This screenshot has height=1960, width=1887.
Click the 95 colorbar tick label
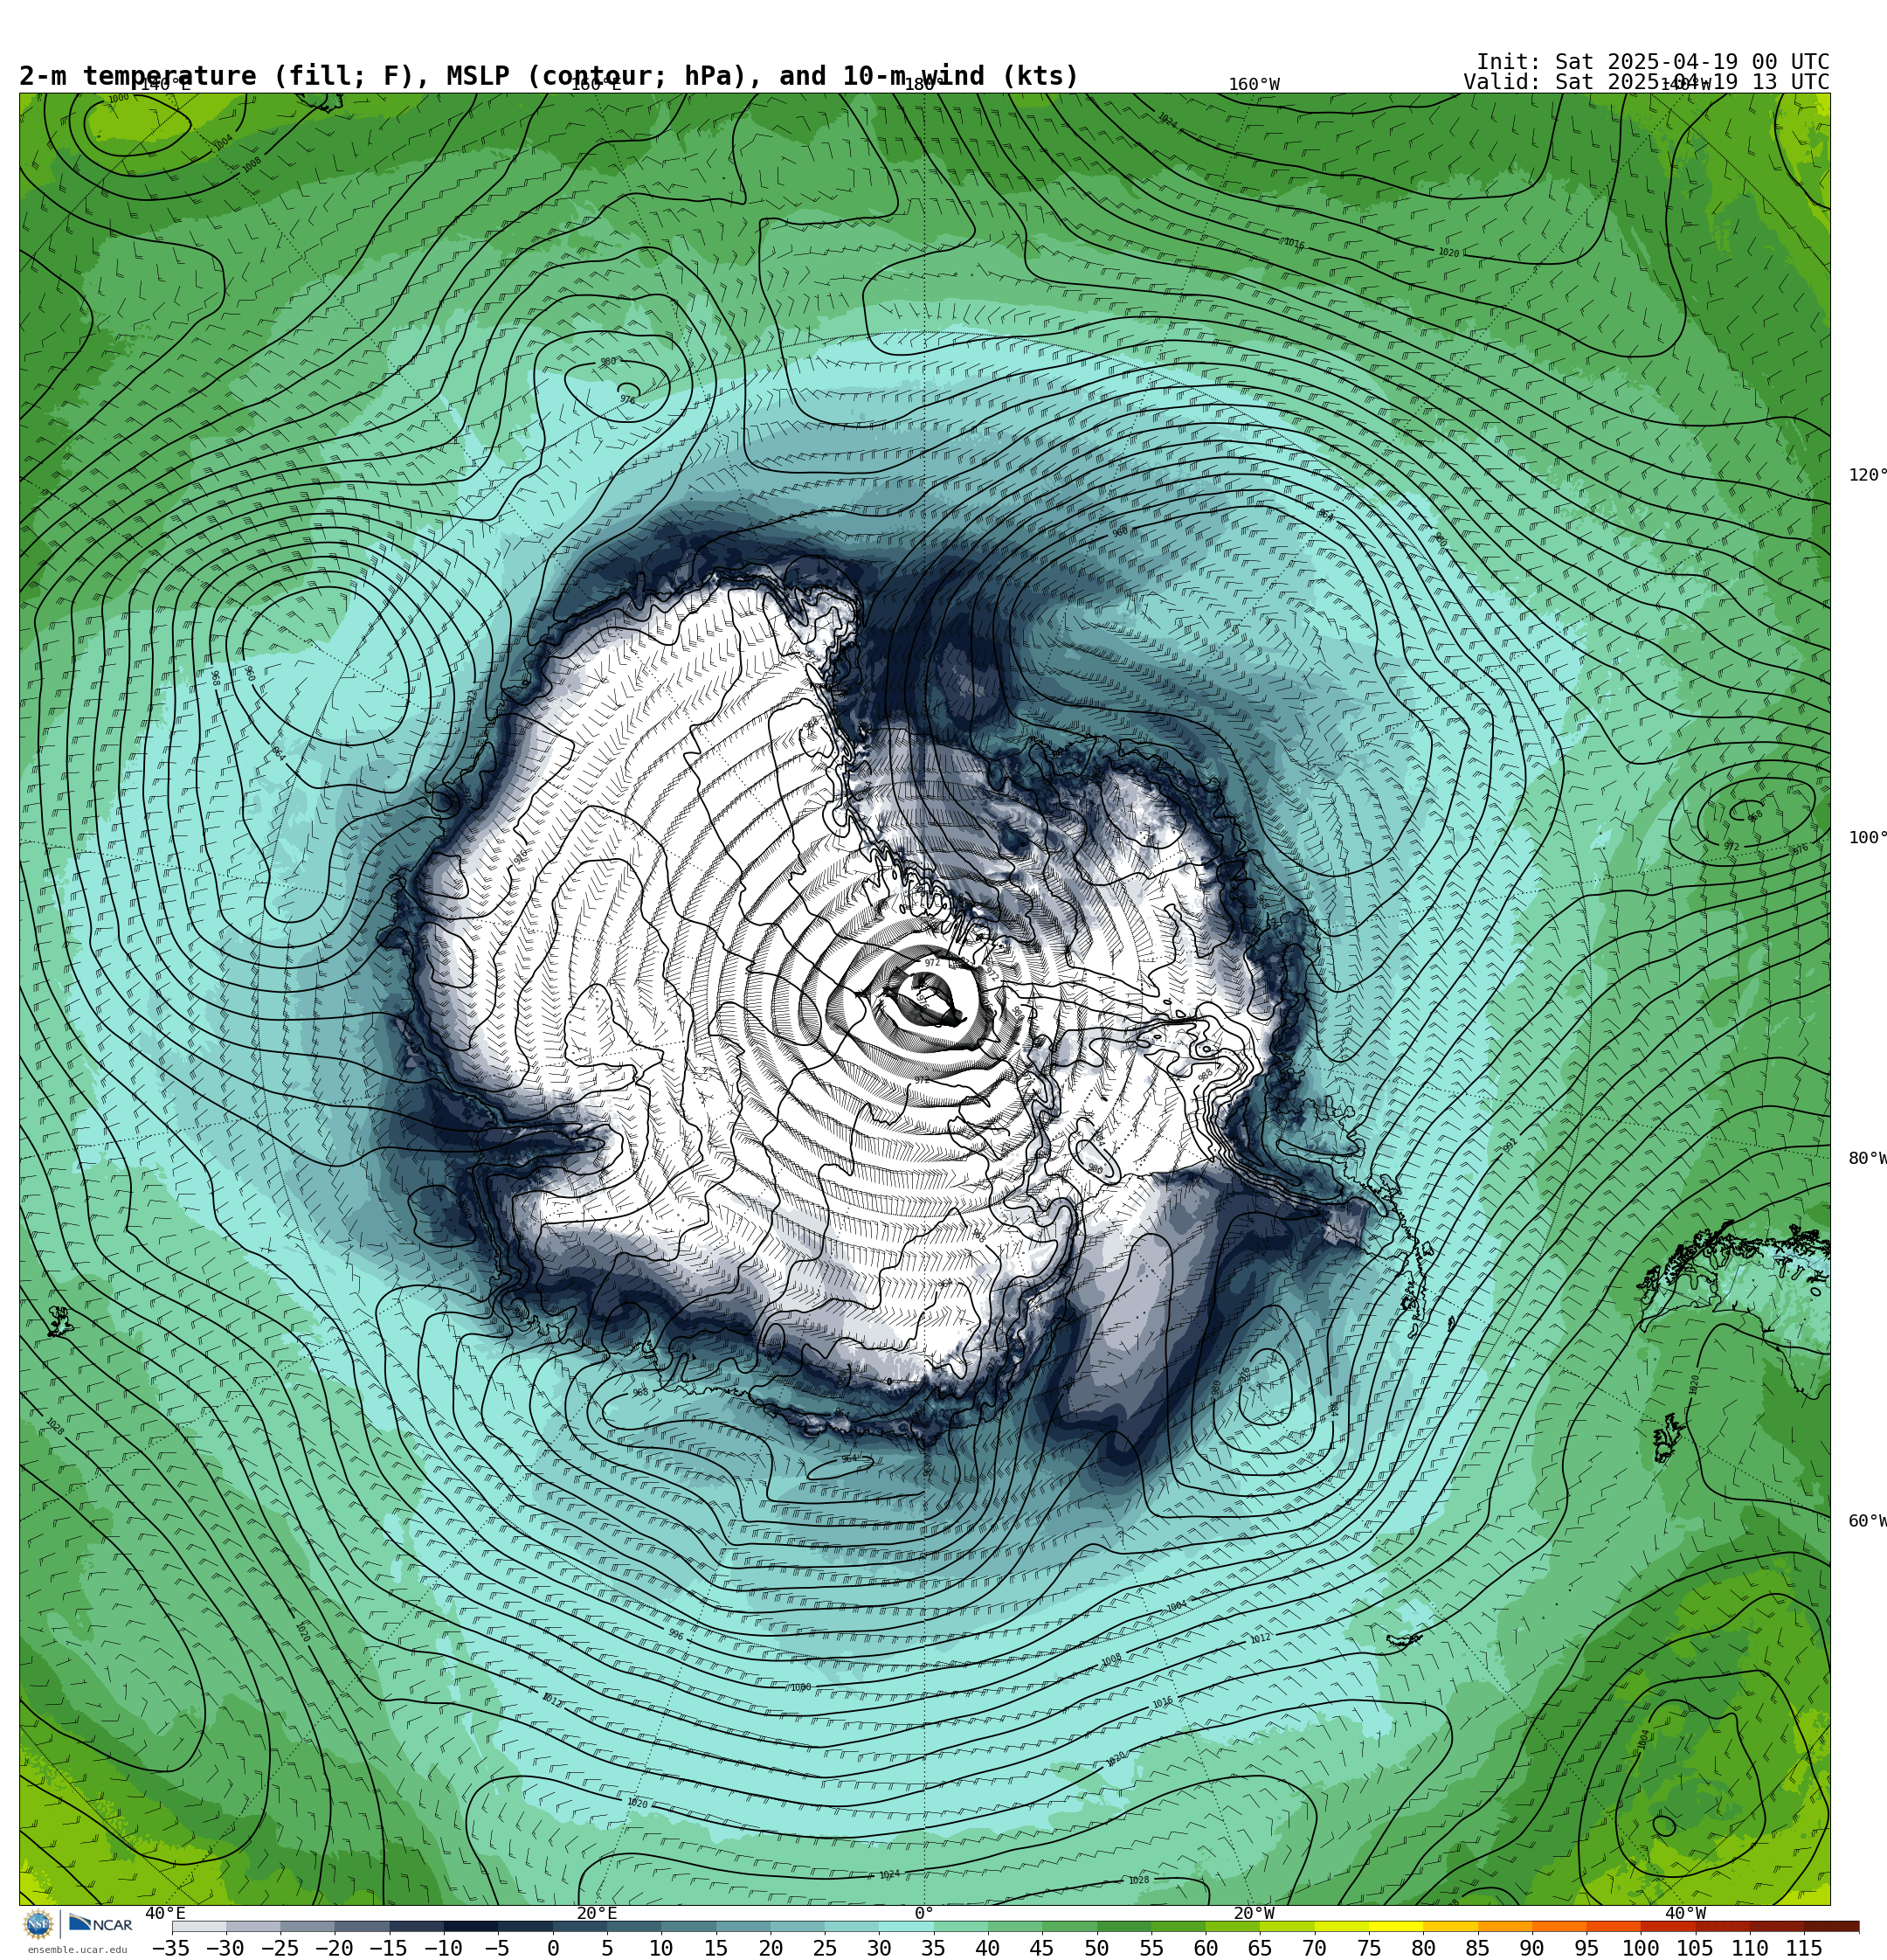[1586, 1949]
